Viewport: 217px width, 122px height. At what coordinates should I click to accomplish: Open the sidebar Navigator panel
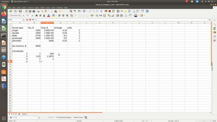pos(215,36)
